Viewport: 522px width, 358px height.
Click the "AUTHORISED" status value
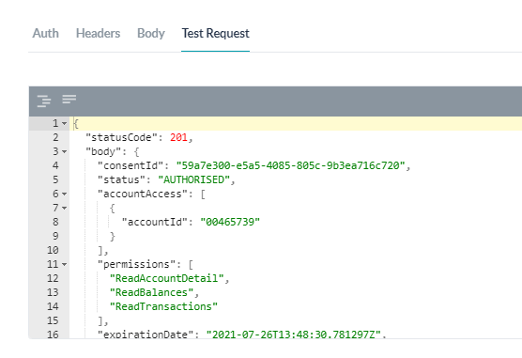[x=194, y=179]
